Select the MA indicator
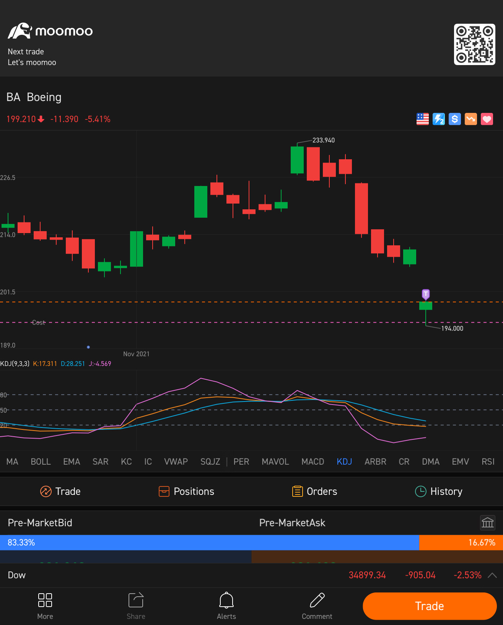The width and height of the screenshot is (503, 625). pos(12,462)
